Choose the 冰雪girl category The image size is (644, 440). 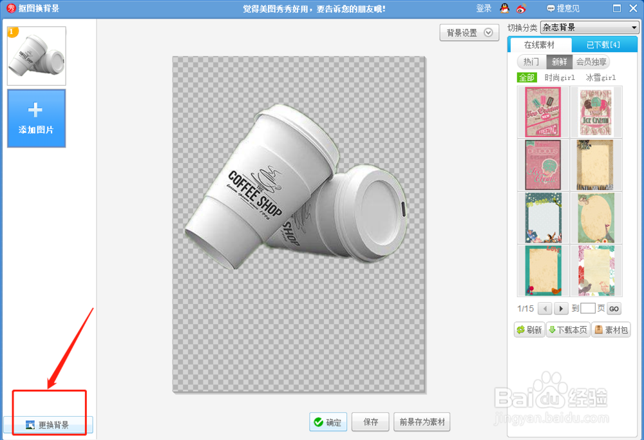click(x=600, y=77)
